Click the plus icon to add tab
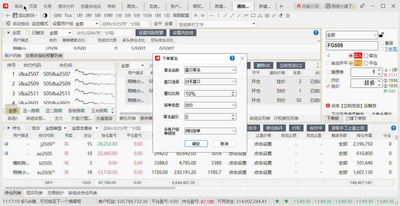 pyautogui.click(x=281, y=6)
